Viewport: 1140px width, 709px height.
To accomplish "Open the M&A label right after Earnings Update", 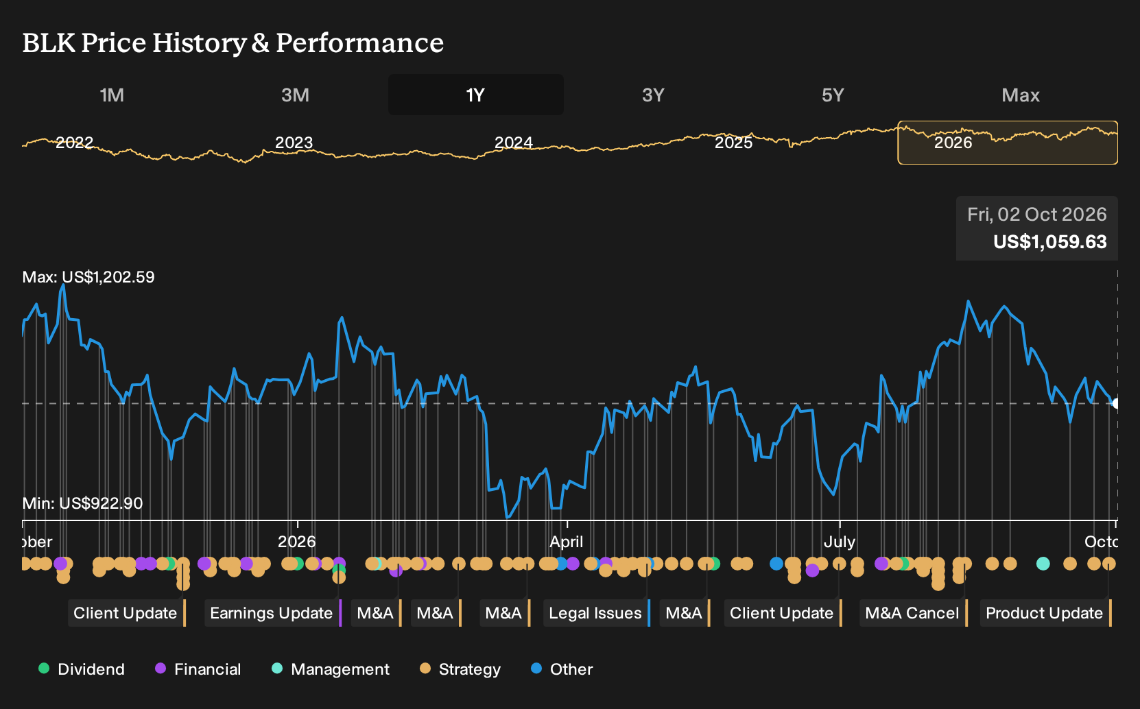I will 377,613.
